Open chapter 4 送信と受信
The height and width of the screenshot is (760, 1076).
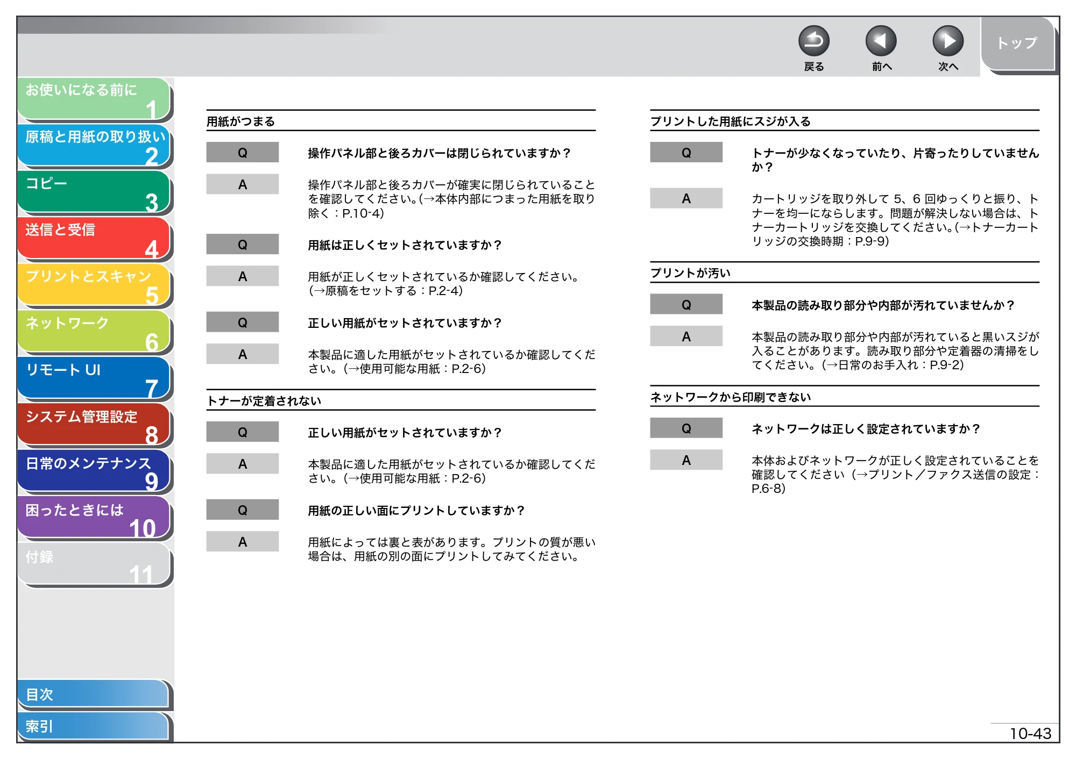pos(94,238)
